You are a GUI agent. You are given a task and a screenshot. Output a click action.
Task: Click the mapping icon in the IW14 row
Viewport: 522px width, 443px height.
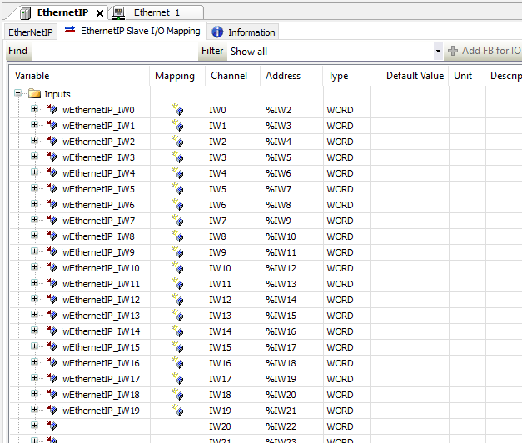click(177, 331)
